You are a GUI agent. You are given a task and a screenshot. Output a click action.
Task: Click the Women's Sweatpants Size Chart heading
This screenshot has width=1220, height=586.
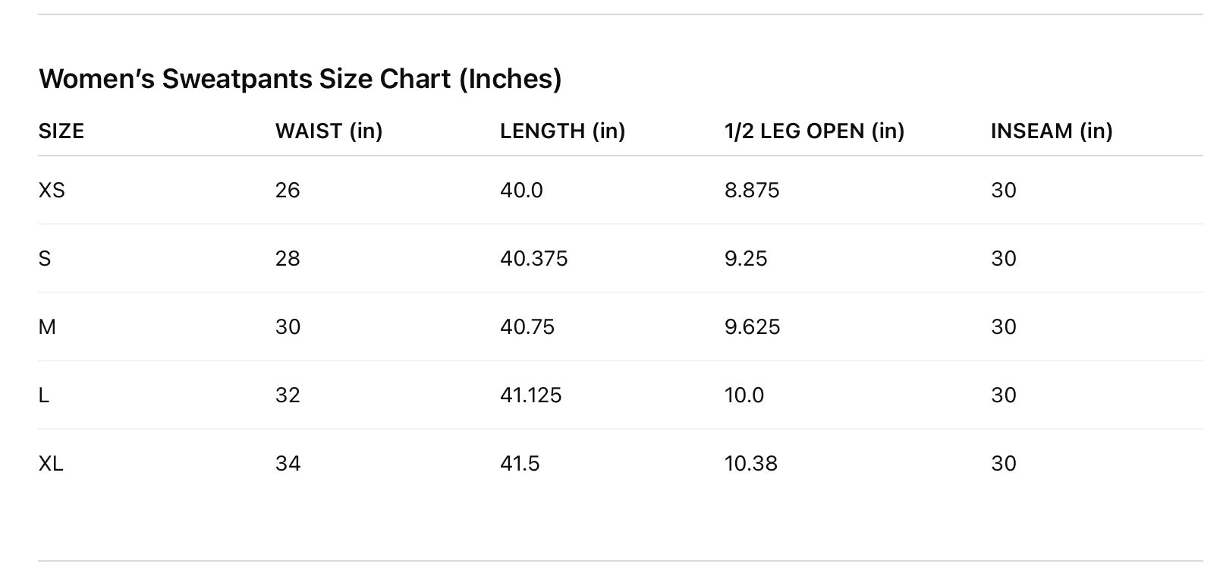coord(300,79)
